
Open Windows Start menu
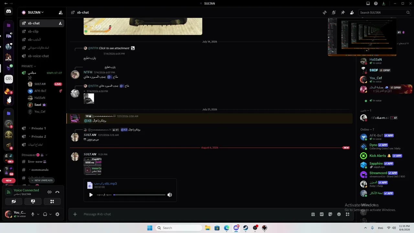[x=150, y=228]
